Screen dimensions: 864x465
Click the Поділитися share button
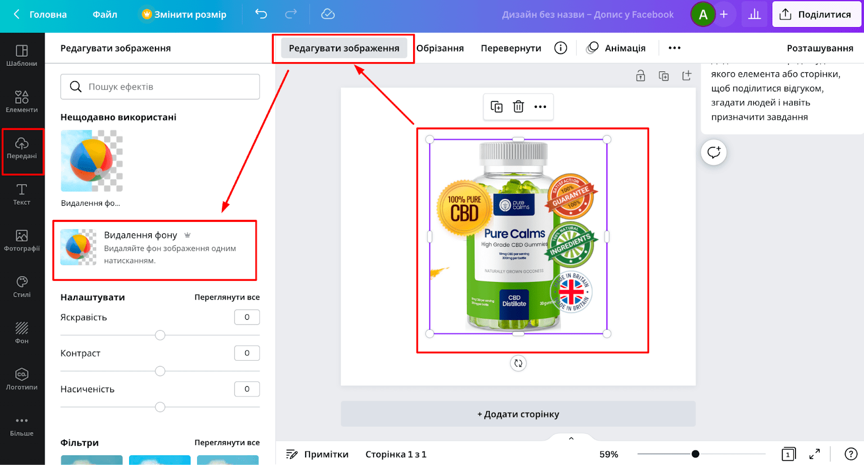click(x=816, y=15)
